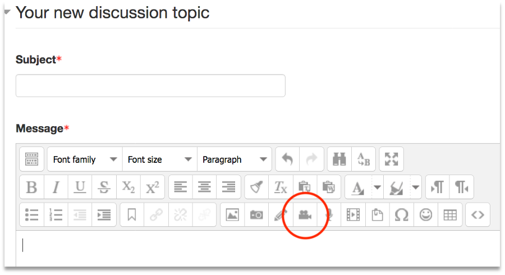This screenshot has height=275, width=505.
Task: Click the Subject text field
Action: point(150,86)
